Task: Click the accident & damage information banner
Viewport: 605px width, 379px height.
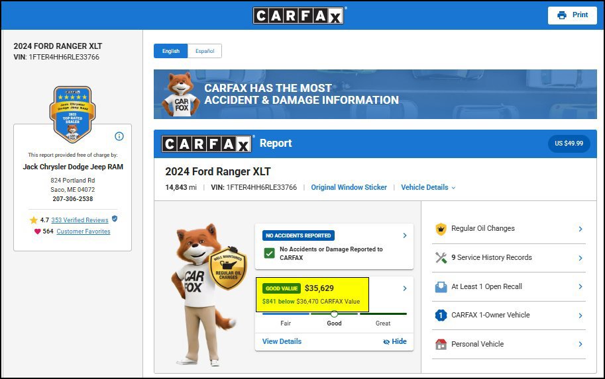Action: 375,94
